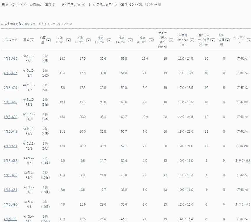Open order code 47081666 for A45L4-M5
Image resolution: width=251 pixels, height=222 pixels.
10,161
